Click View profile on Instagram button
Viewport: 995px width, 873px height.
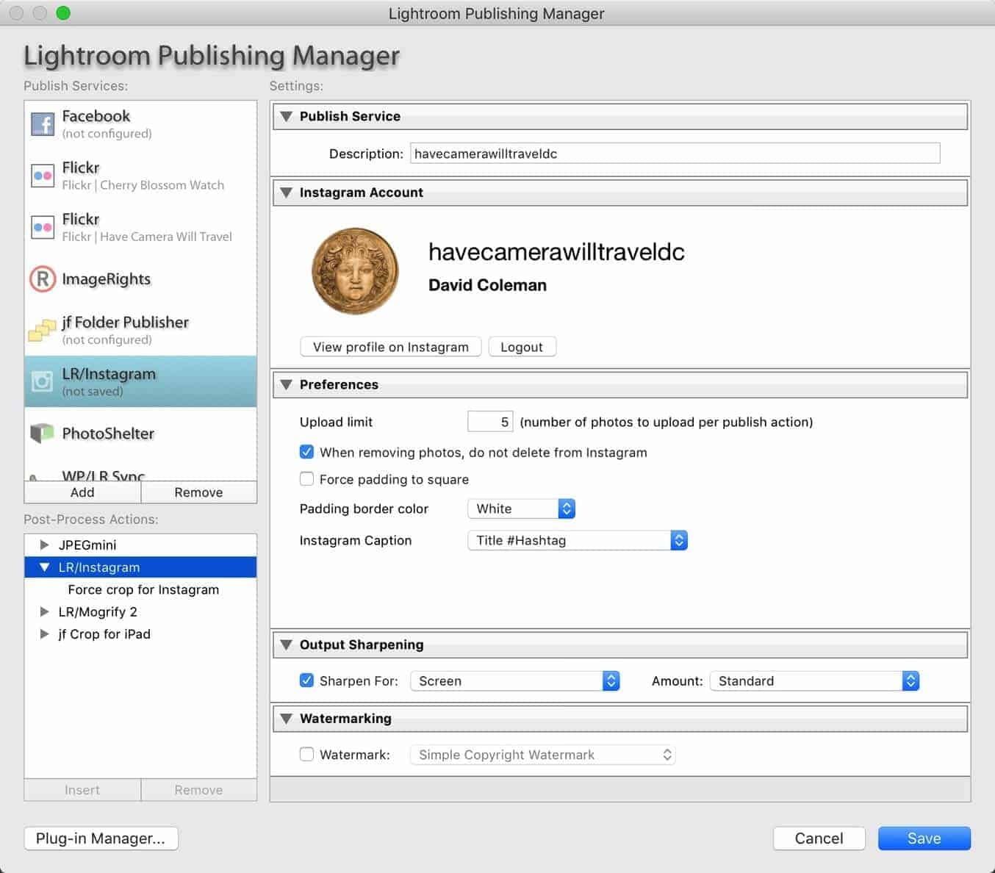(x=391, y=347)
